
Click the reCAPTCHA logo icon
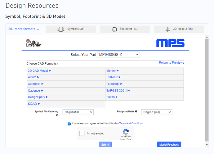point(126,132)
